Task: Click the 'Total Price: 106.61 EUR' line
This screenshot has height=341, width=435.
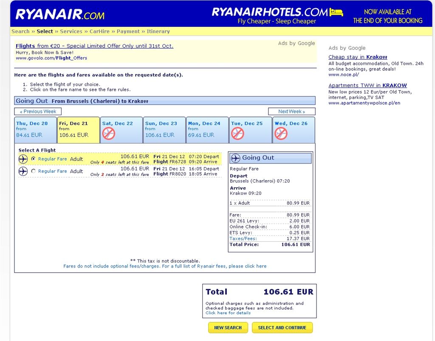Action: click(270, 245)
